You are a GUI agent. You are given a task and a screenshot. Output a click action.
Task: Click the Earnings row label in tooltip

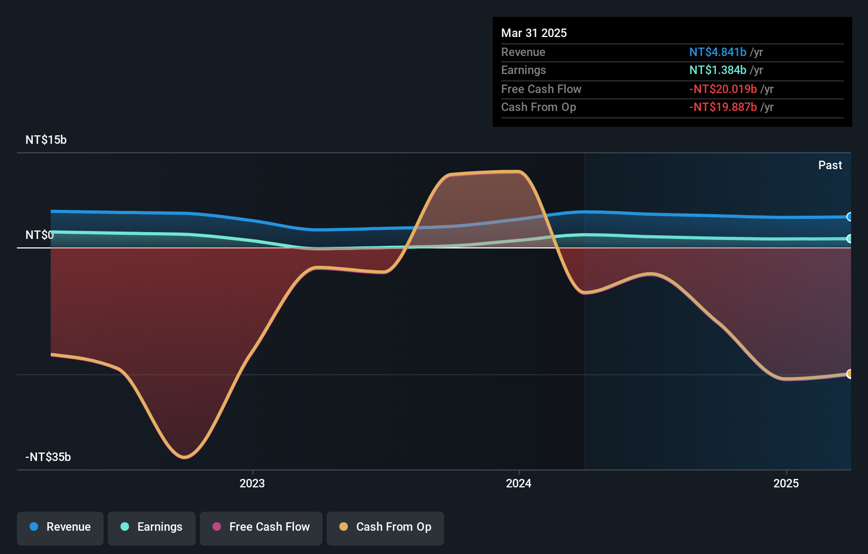tap(523, 70)
